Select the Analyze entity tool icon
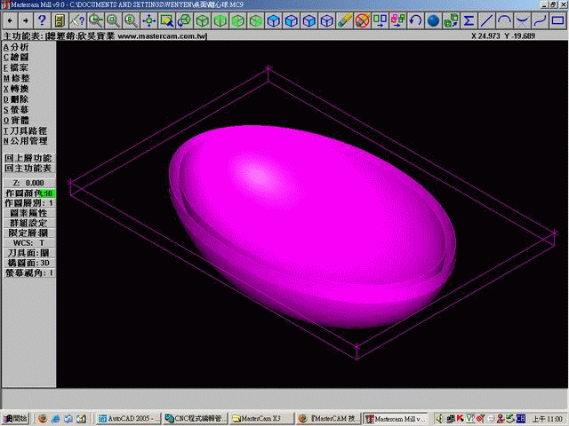This screenshot has height=426, width=569. (x=77, y=20)
